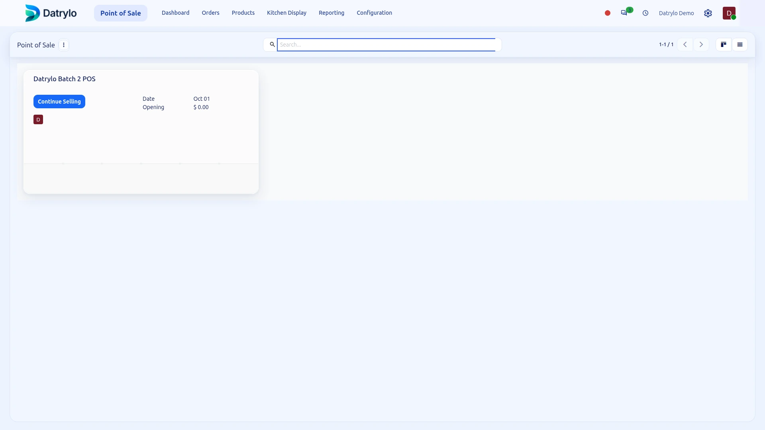
Task: Open the Dashboard menu
Action: [x=176, y=13]
